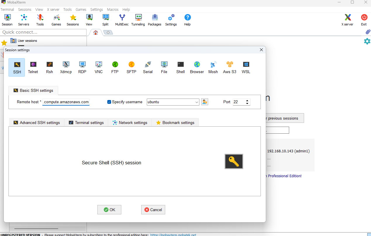Screen dimensions: 371x236
Task: Choose the Rsh session type
Action: click(49, 67)
